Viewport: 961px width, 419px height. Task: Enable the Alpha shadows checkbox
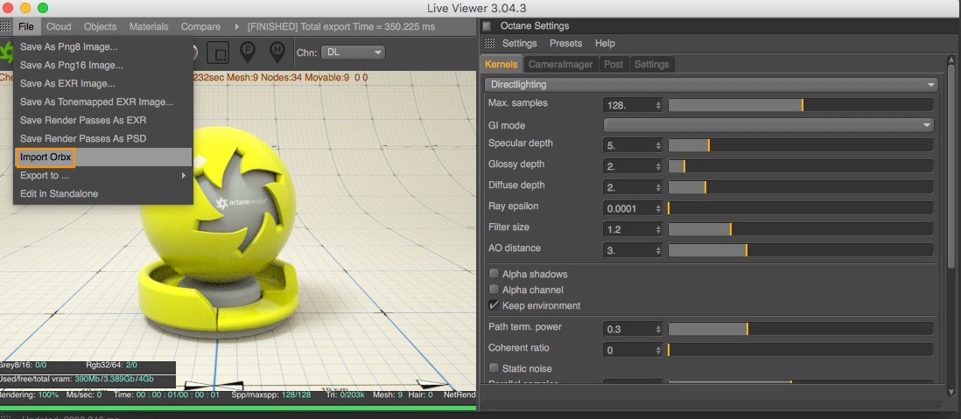tap(494, 274)
